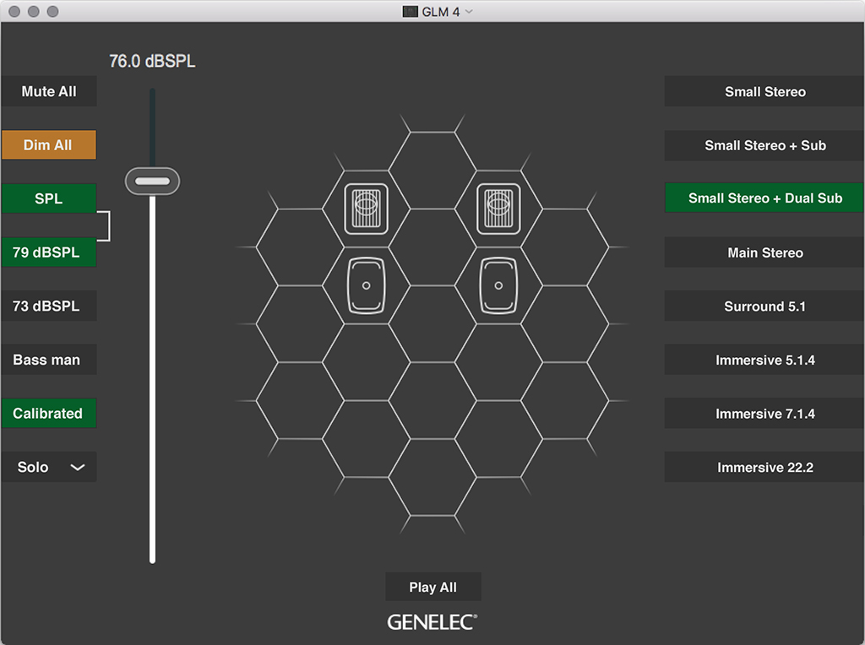Click the empty center hexagon cell
865x645 pixels.
click(x=432, y=324)
